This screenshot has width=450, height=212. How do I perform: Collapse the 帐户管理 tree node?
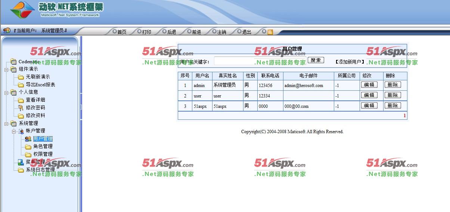[13, 131]
